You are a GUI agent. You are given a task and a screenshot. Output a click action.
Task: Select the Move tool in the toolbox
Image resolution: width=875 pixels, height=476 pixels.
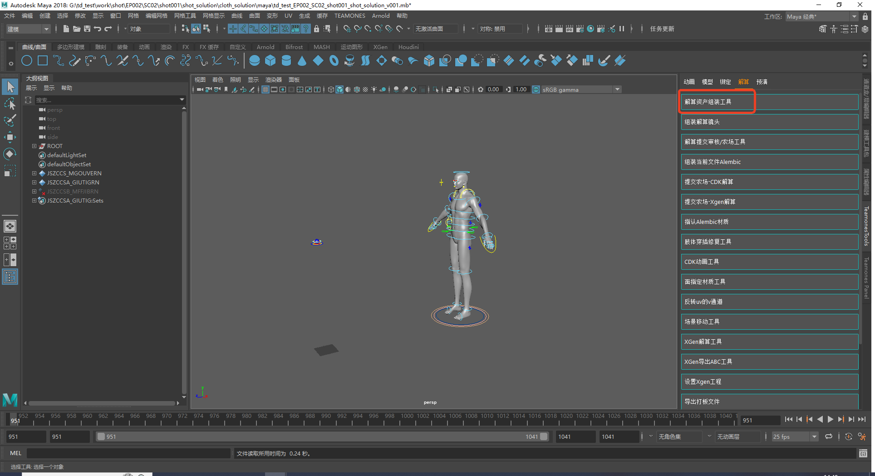point(10,137)
